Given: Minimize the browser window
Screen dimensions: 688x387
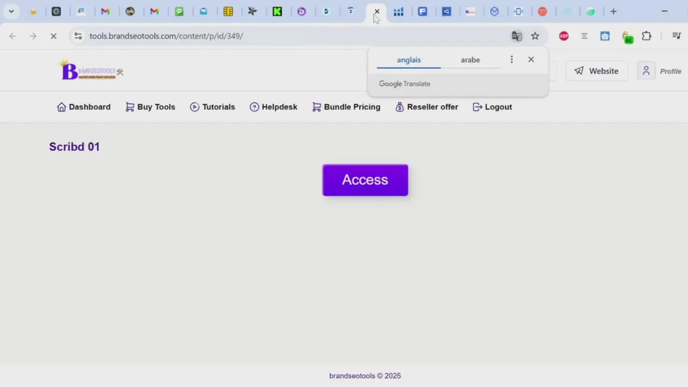Looking at the screenshot, I should 664,11.
